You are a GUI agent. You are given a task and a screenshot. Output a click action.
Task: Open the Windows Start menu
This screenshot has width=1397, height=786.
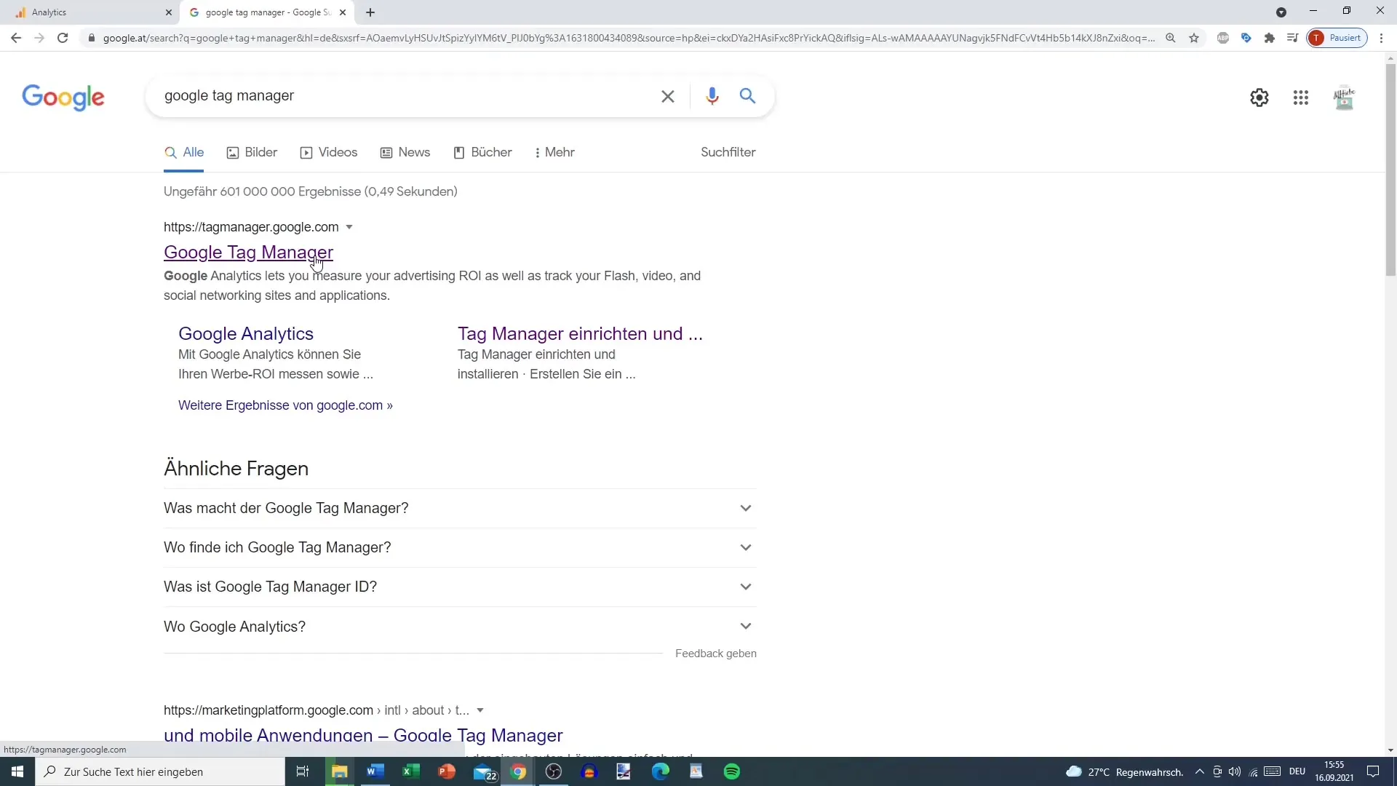17,771
